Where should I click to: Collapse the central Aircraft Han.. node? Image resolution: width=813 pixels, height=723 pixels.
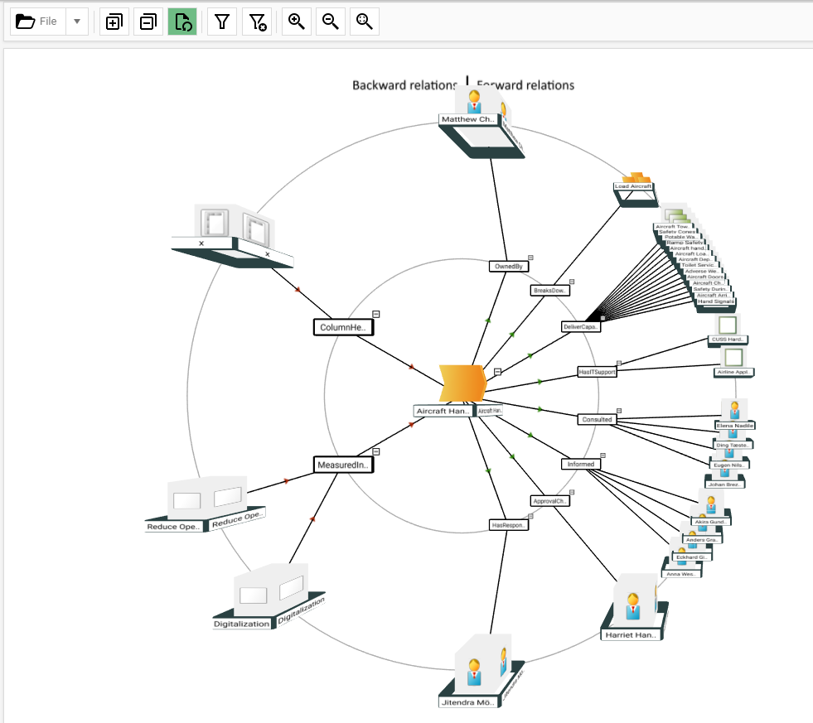tap(497, 372)
